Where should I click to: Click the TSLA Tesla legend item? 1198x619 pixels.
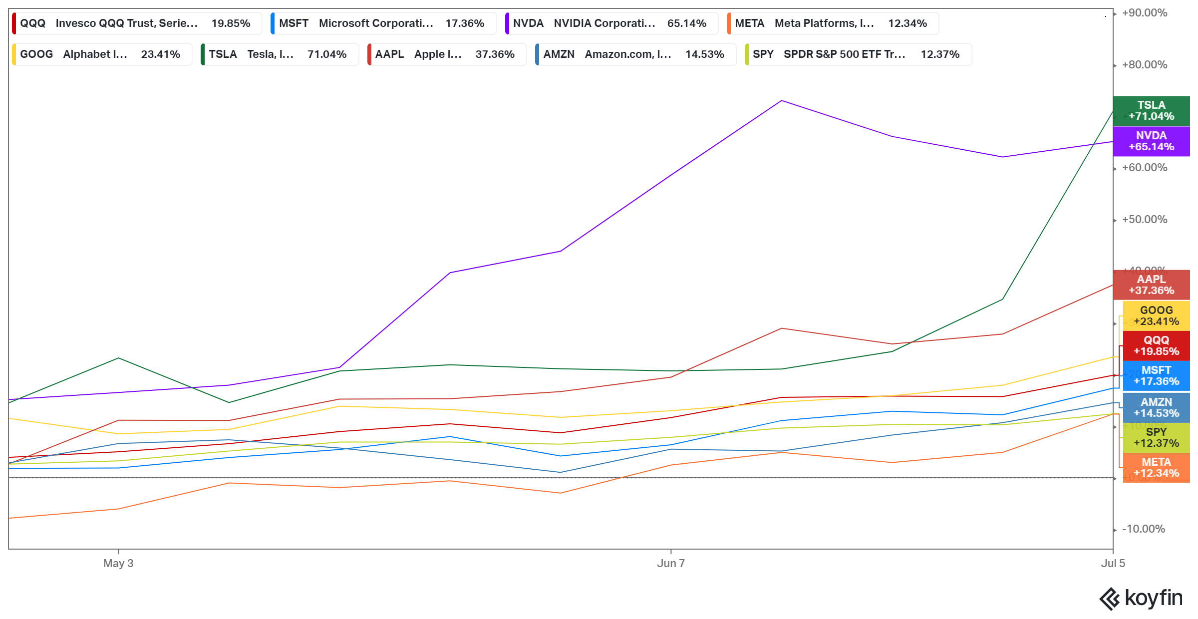pyautogui.click(x=280, y=54)
